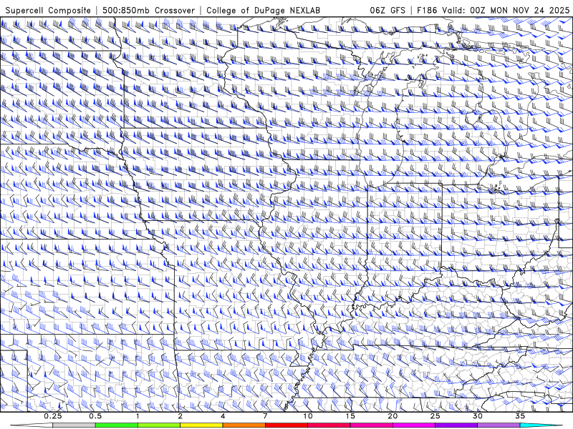Click the 'Supercell Composite' title text
This screenshot has height=429, width=573.
coord(48,11)
